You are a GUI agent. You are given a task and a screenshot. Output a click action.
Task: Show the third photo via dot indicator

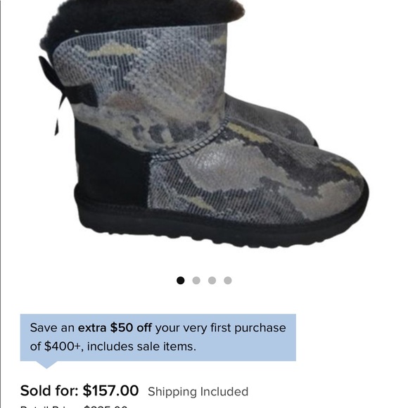pos(212,281)
